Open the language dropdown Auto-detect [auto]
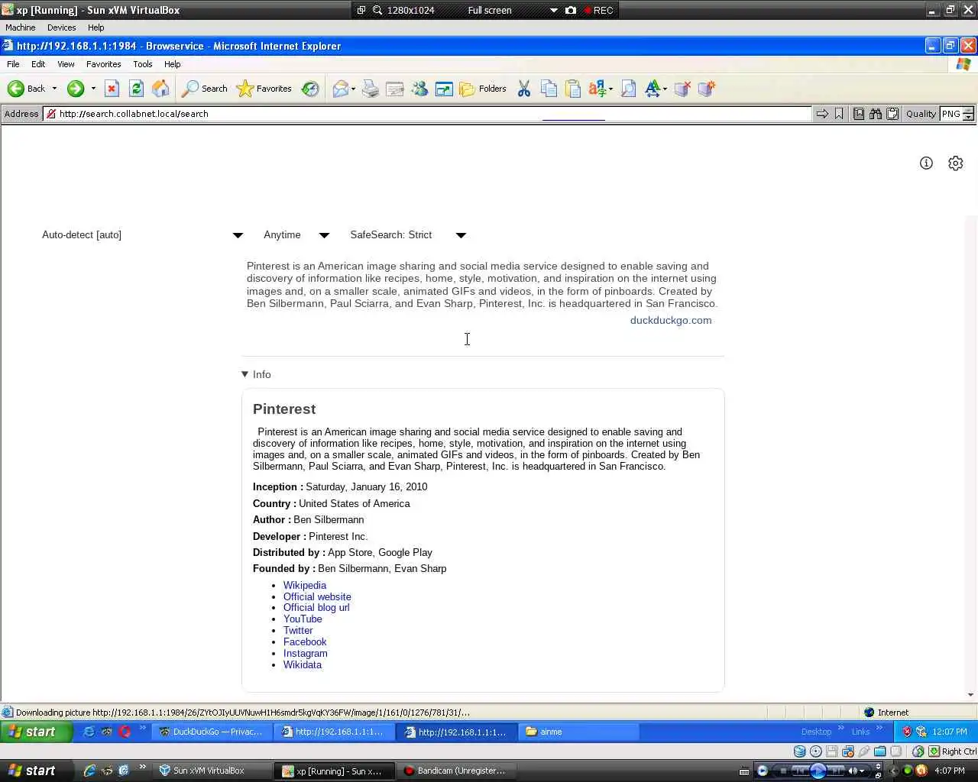Screen dimensions: 978x782 [x=142, y=235]
